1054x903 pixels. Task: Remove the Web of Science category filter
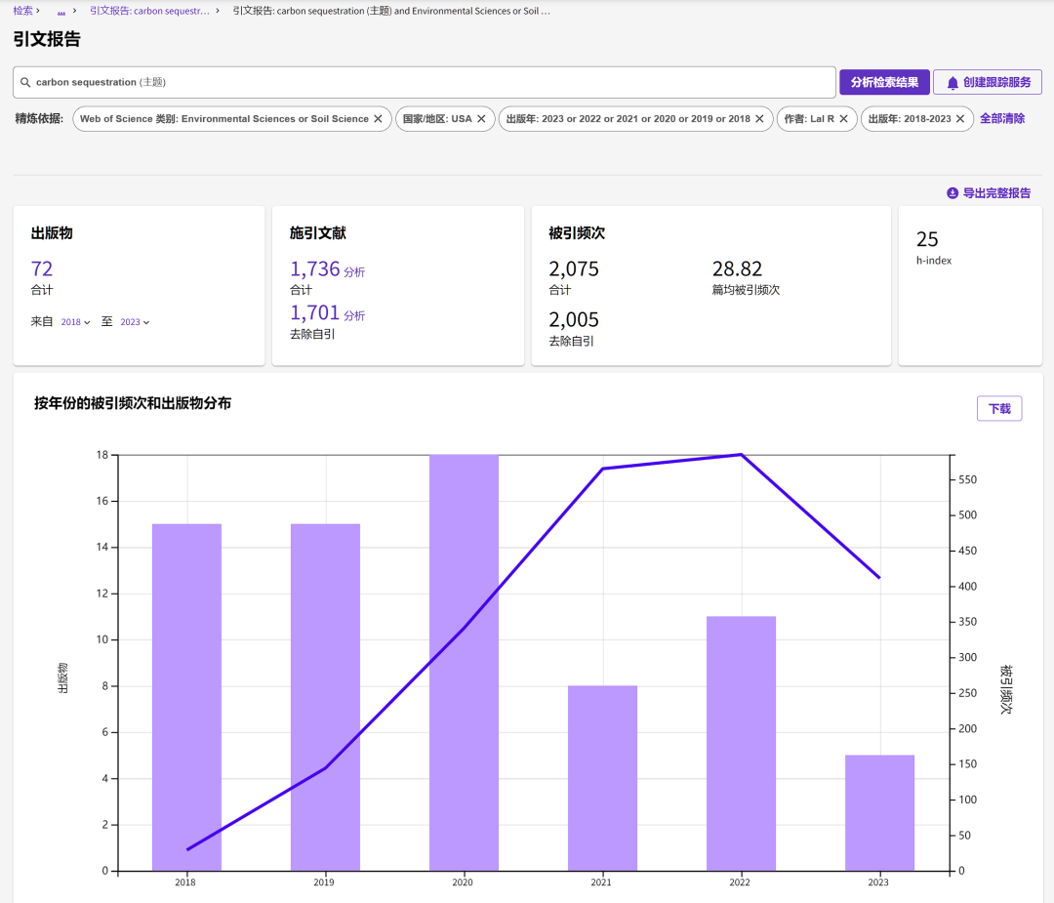pyautogui.click(x=379, y=119)
